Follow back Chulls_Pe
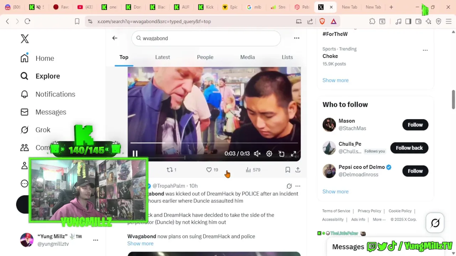 (409, 148)
